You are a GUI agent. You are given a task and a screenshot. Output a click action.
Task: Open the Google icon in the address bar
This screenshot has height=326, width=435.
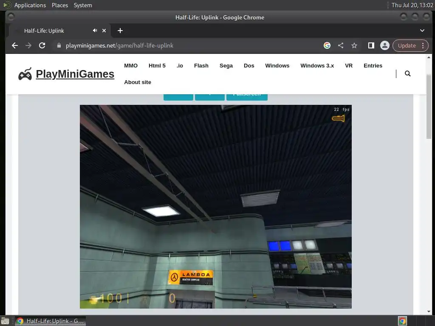click(x=327, y=45)
